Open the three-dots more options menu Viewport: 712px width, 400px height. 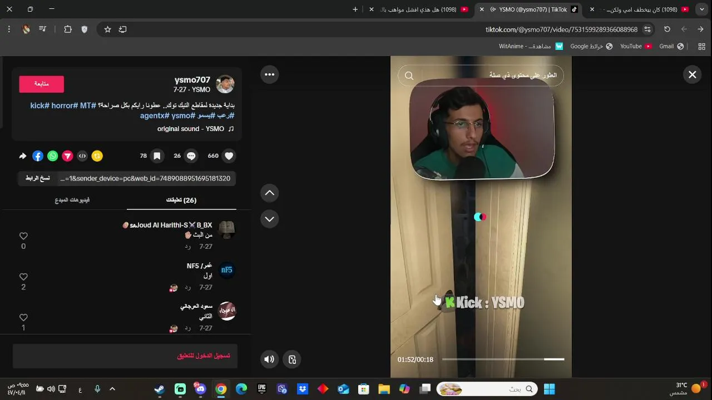click(x=269, y=74)
